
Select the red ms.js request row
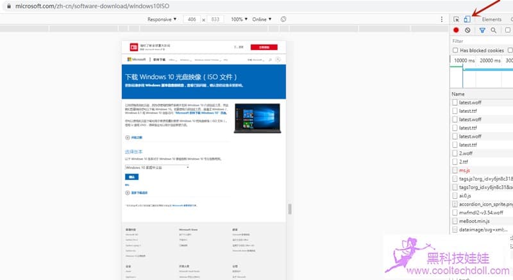tap(482, 170)
